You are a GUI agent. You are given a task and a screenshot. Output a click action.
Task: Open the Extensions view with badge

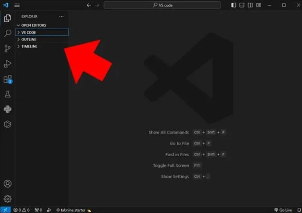coord(8,79)
